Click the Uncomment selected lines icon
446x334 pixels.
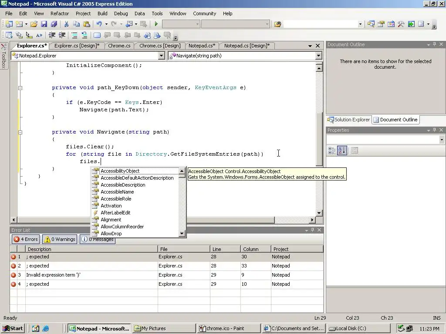tap(84, 35)
